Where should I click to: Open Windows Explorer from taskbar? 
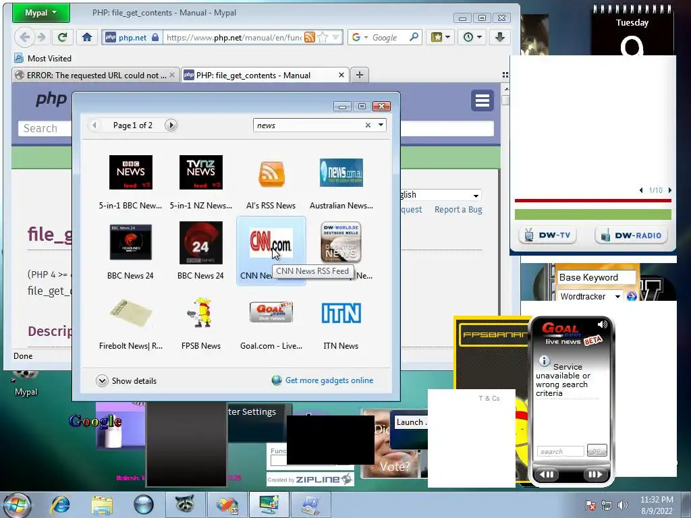pos(102,505)
